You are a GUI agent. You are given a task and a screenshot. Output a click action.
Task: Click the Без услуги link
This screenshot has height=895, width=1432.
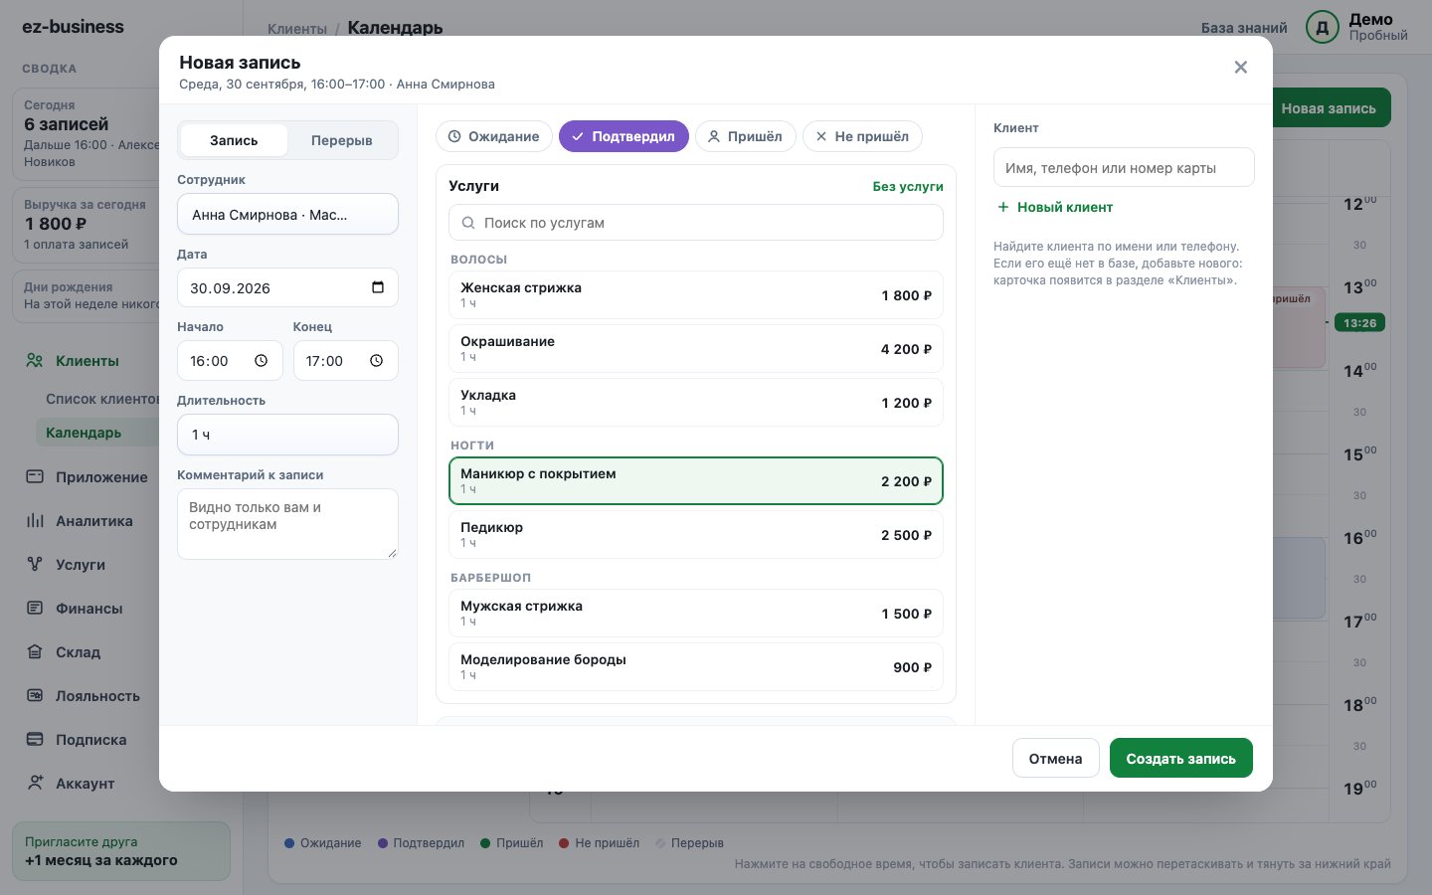[908, 186]
